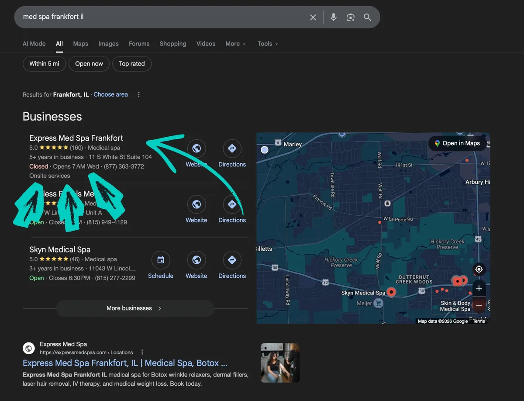524x401 pixels.
Task: Open more options beside Choose area
Action: 139,94
